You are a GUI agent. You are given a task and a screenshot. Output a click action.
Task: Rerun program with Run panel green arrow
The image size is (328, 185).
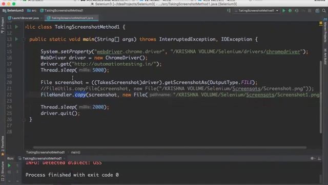point(9,165)
